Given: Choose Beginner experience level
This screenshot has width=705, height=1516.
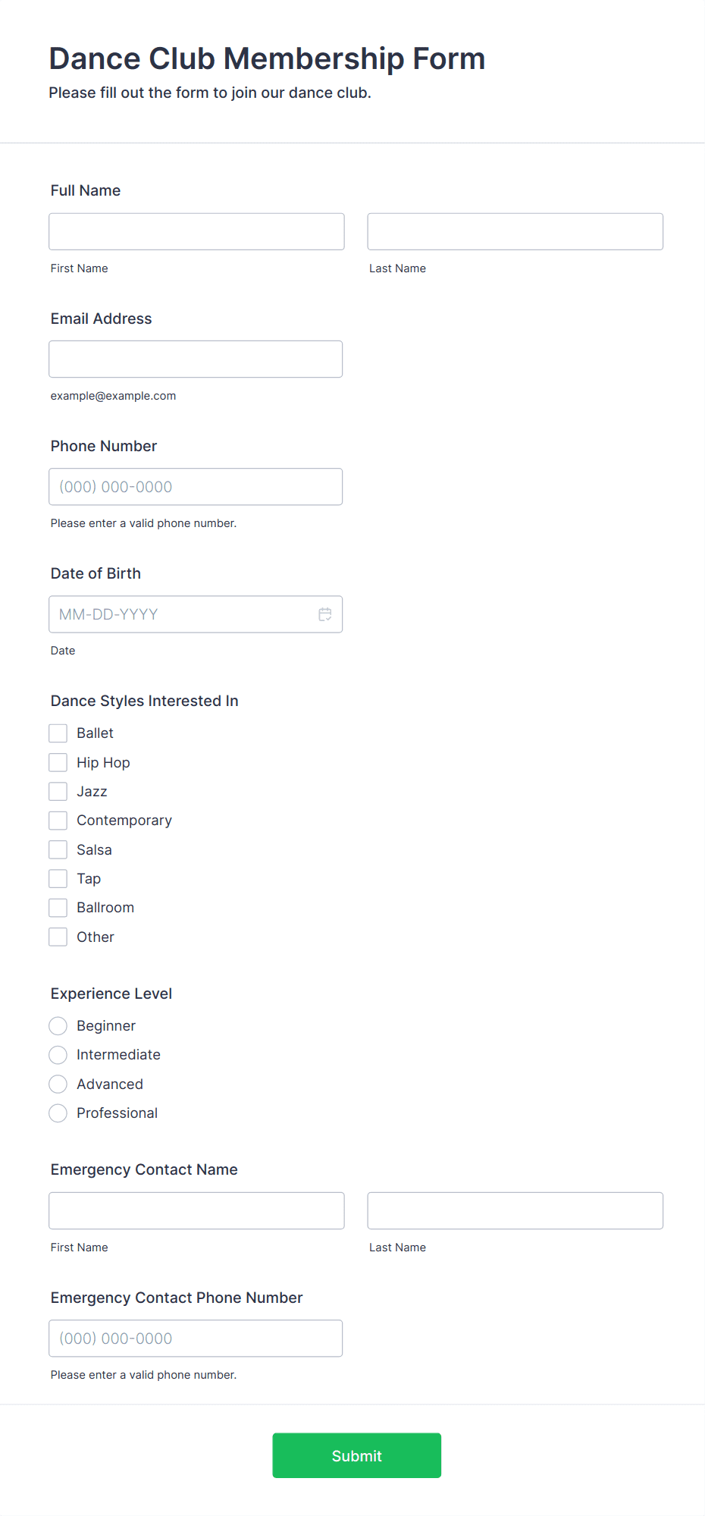Looking at the screenshot, I should [x=58, y=1026].
